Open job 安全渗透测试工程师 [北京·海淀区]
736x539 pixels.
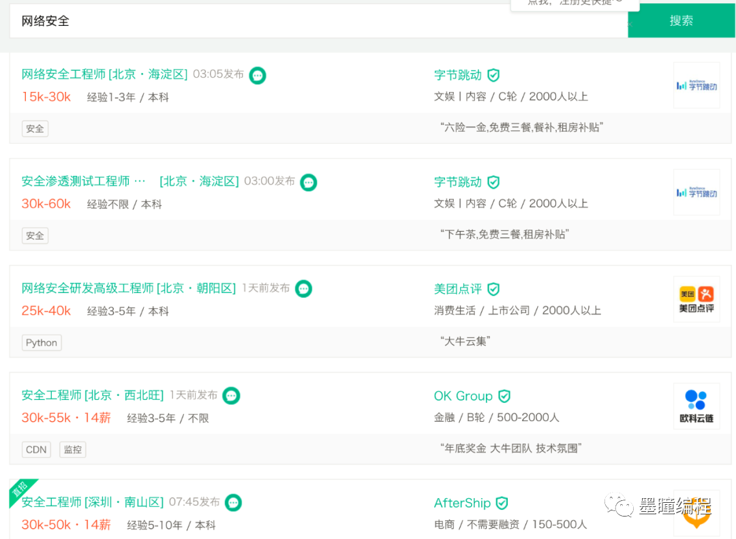130,181
